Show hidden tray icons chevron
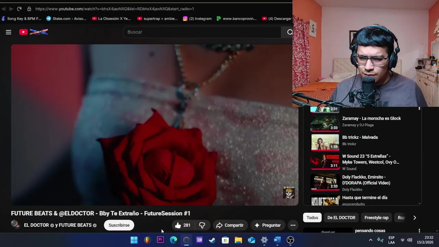This screenshot has width=439, height=247. (370, 240)
